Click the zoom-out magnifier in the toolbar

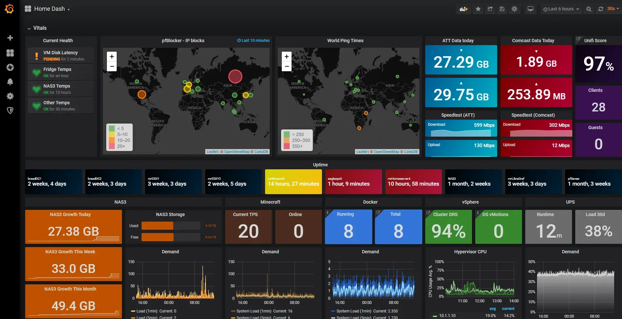pos(589,9)
